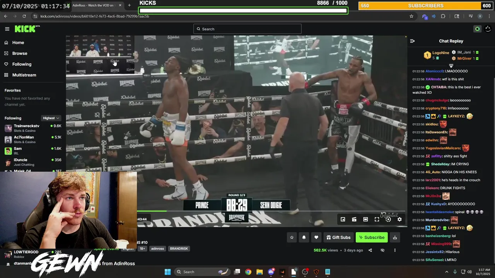Go to Home in sidebar
The width and height of the screenshot is (495, 278).
(18, 42)
